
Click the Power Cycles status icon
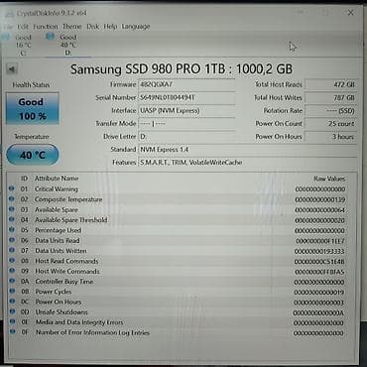(x=12, y=291)
